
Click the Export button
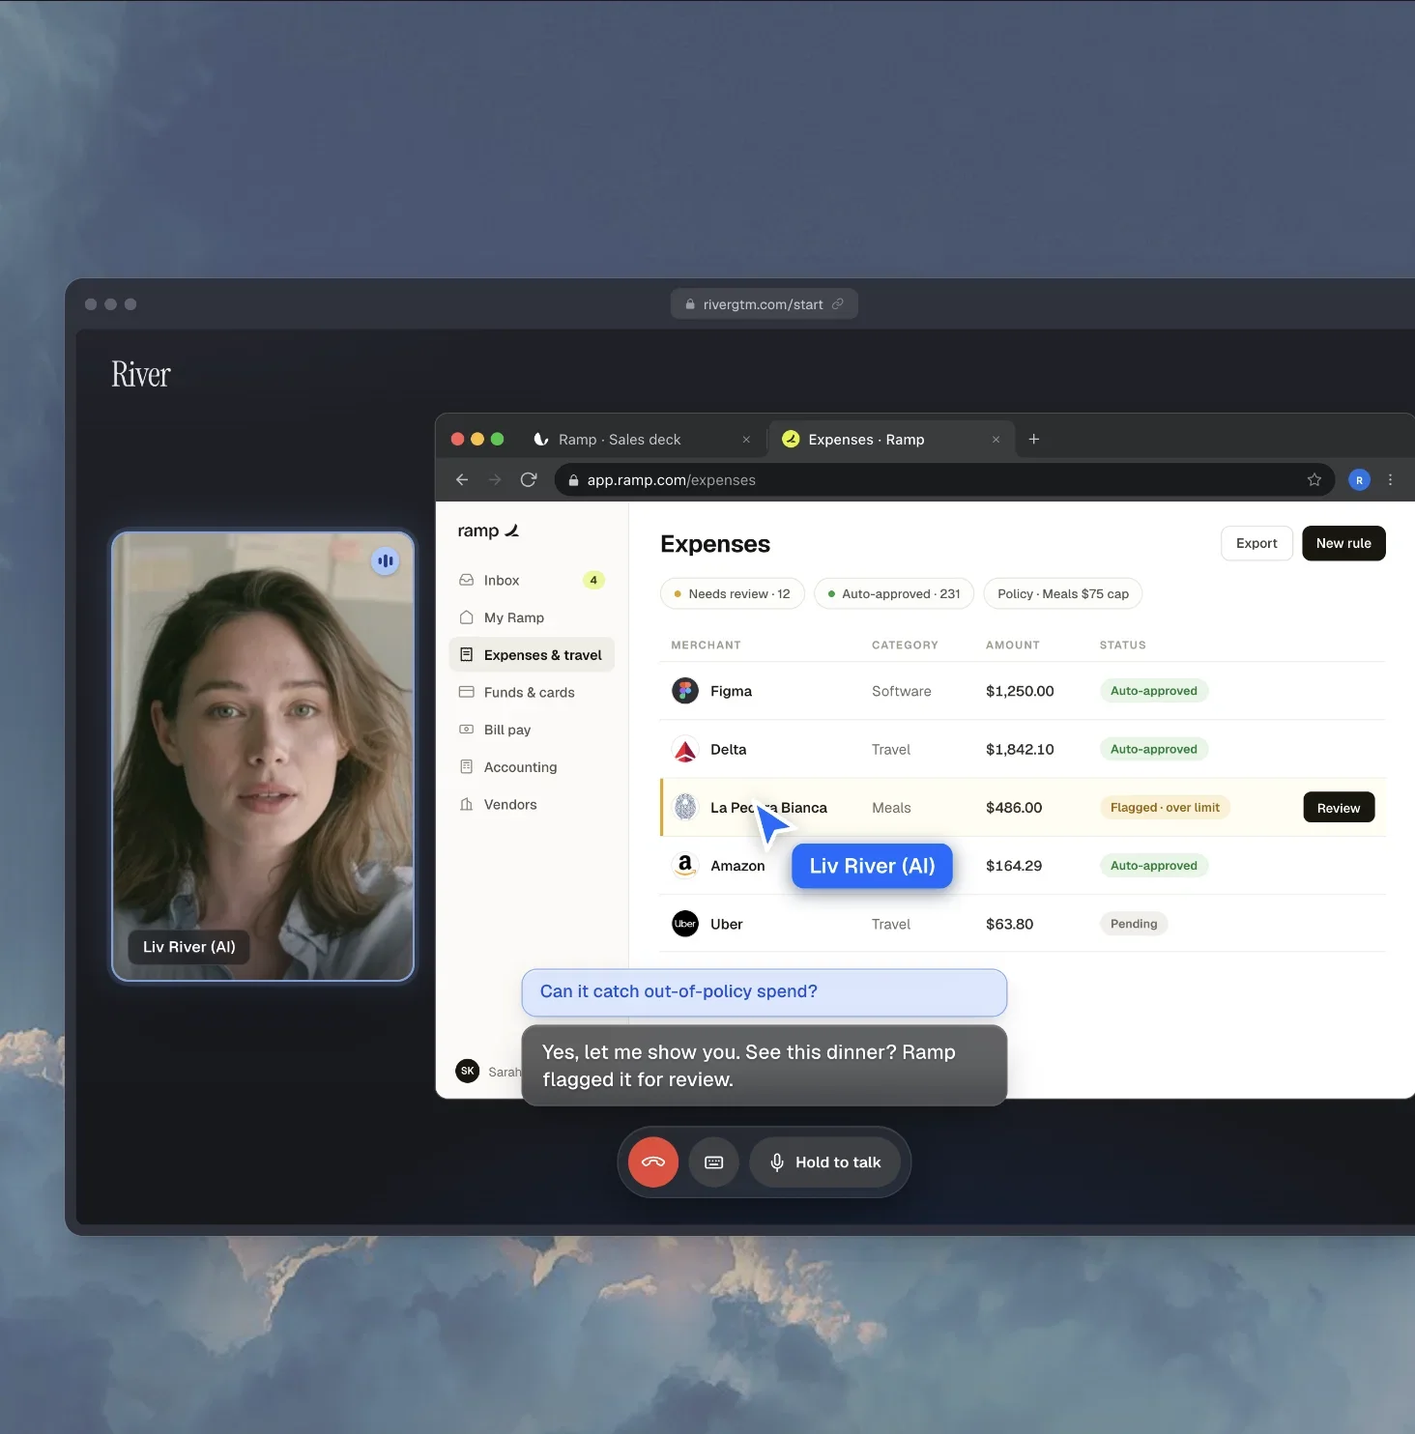click(x=1256, y=543)
